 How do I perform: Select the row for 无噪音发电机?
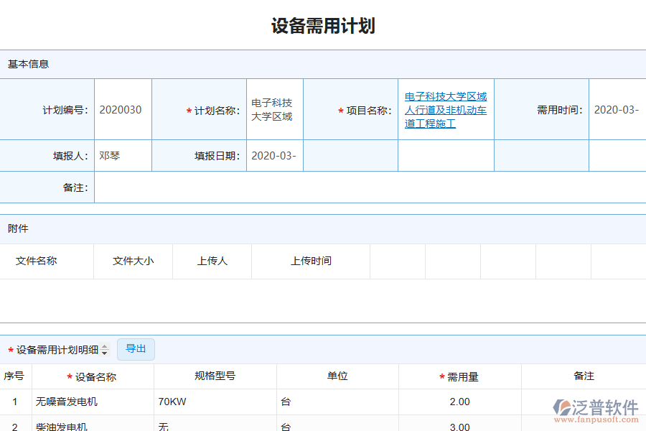(x=93, y=402)
